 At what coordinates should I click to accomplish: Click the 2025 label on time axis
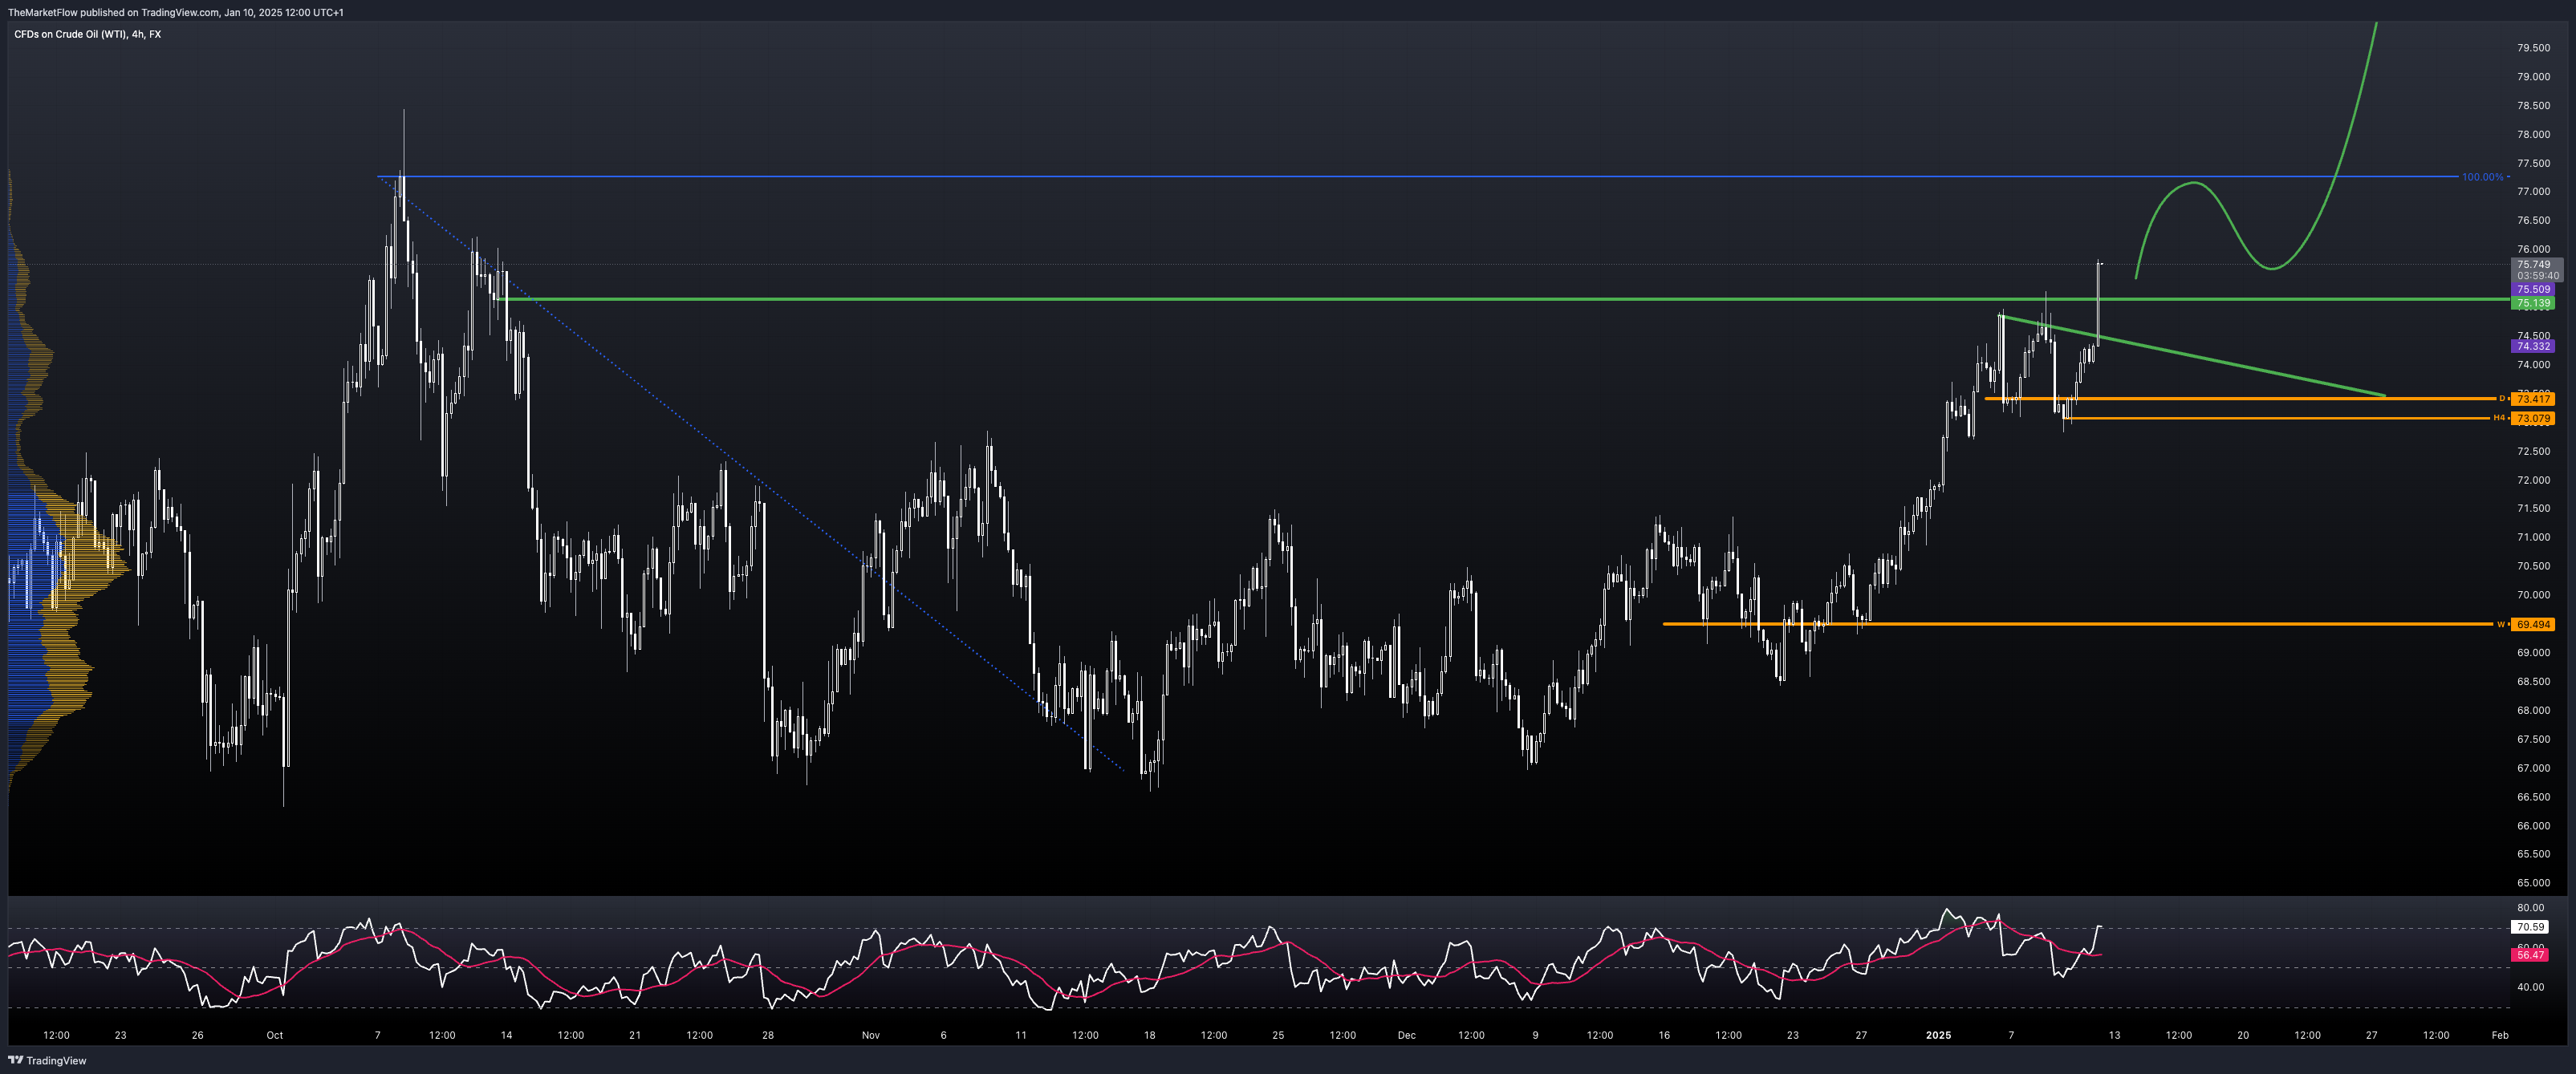pos(1938,1035)
